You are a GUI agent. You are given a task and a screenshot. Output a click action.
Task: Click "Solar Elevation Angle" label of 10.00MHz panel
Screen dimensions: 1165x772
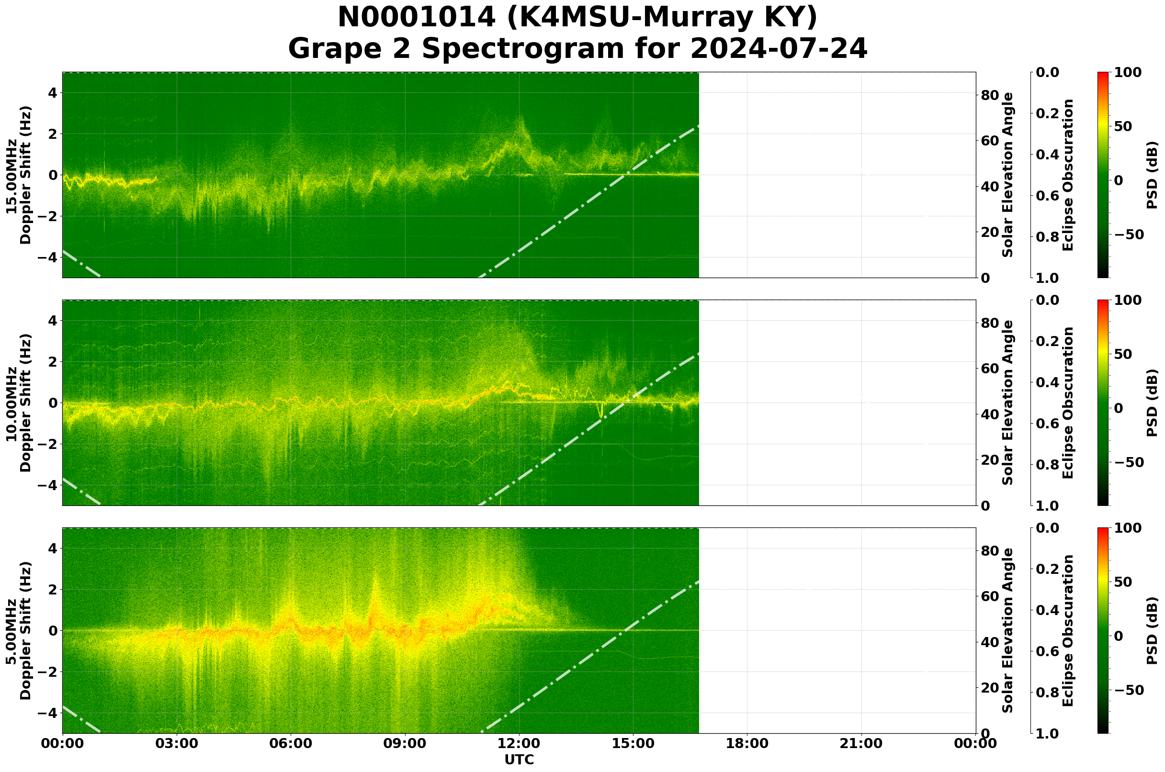coord(1008,403)
